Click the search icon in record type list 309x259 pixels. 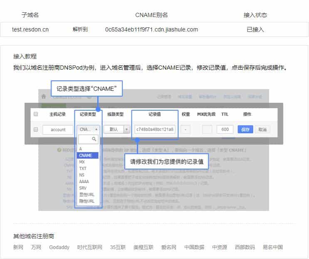[94, 139]
